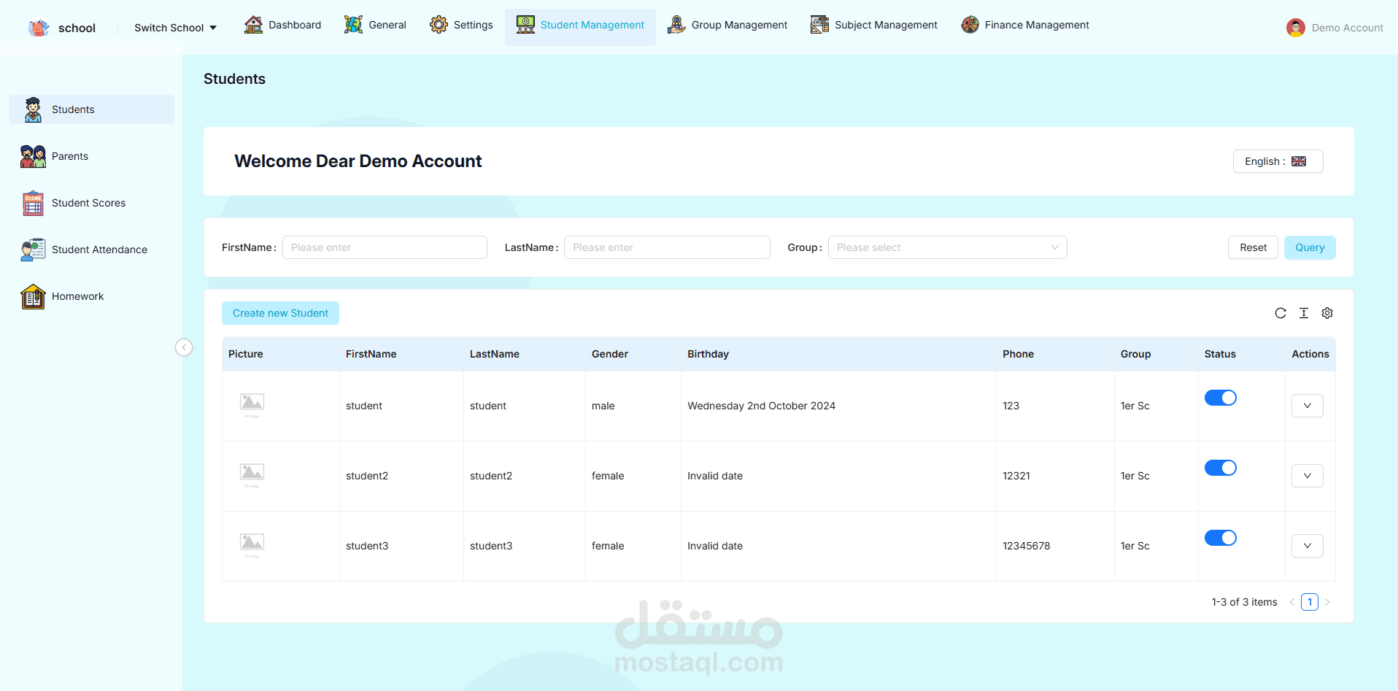Click the Homework sidebar icon
The height and width of the screenshot is (691, 1398).
click(x=33, y=296)
